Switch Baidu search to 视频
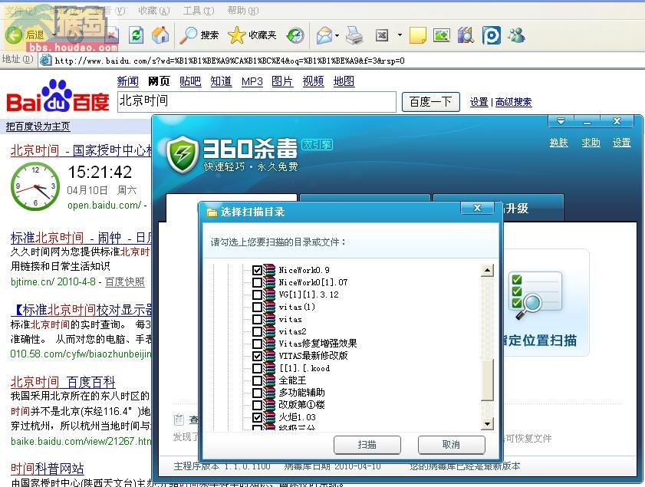 (313, 81)
